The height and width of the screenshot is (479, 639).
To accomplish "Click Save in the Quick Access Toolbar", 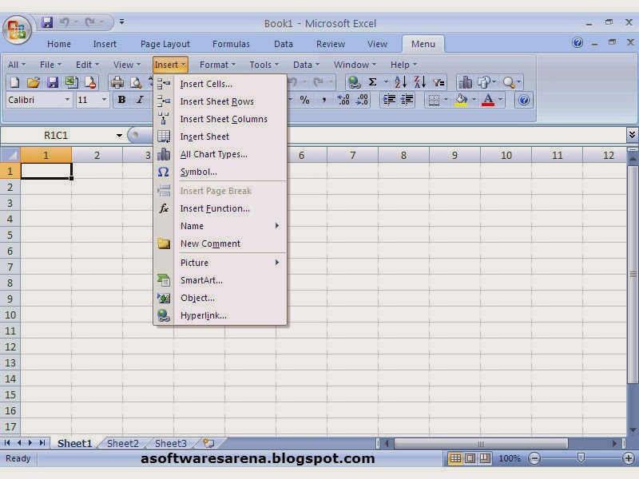I will [47, 22].
